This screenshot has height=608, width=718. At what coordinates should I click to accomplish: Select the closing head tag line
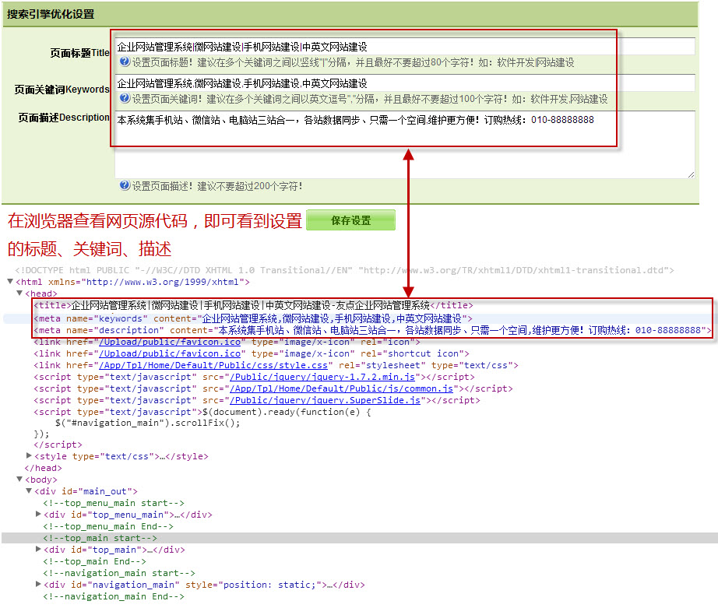43,468
